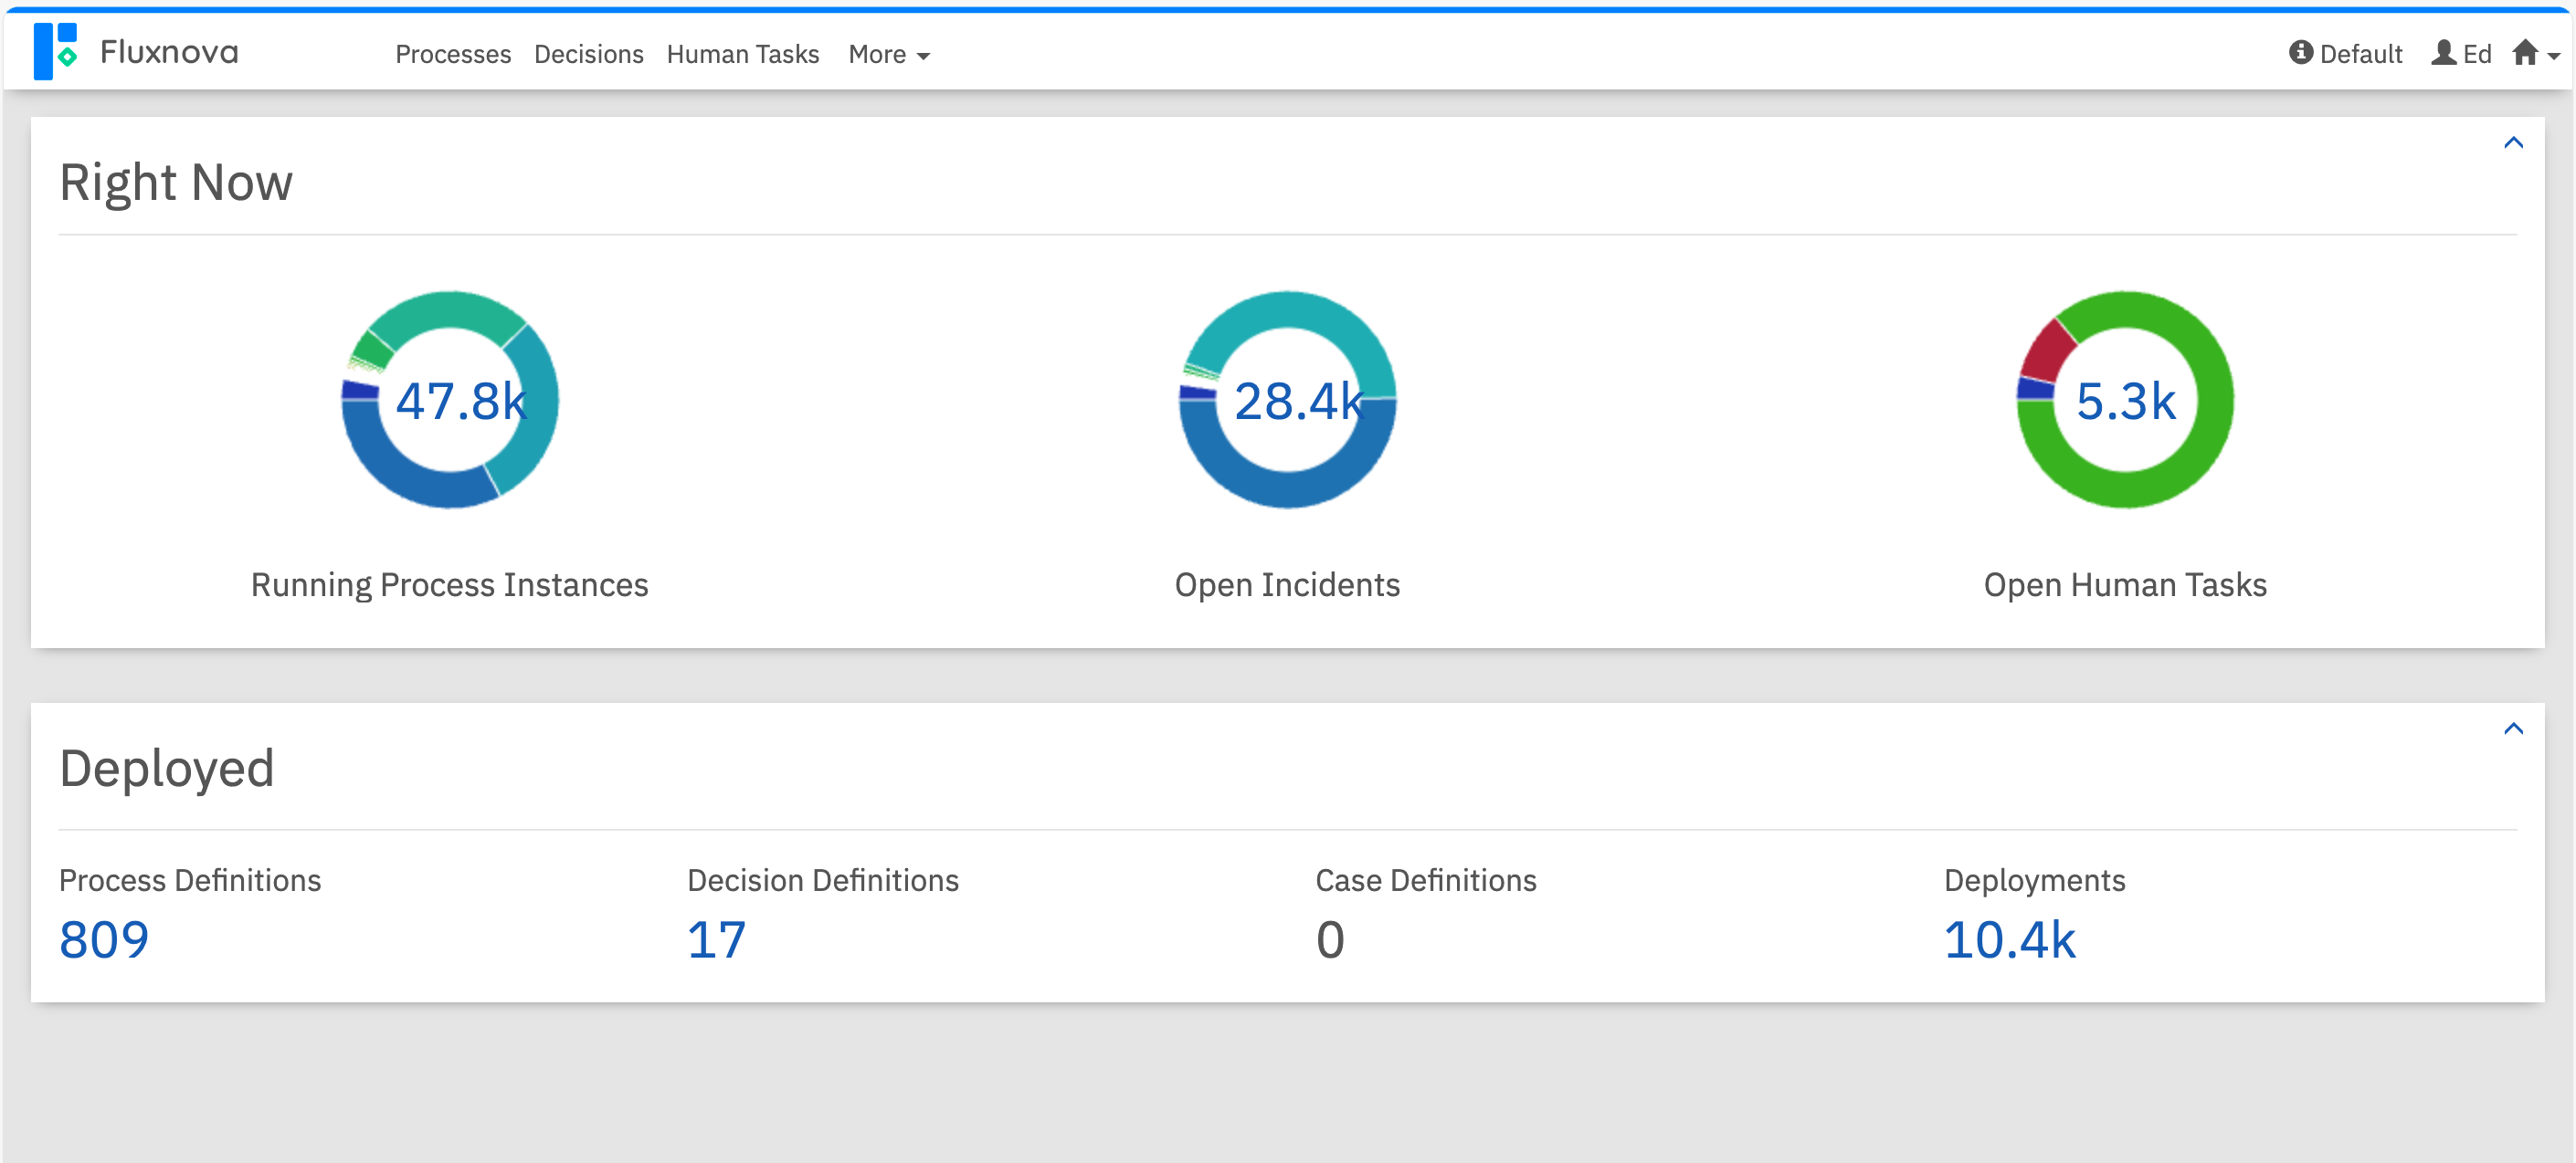2576x1163 pixels.
Task: Click the teal-green top segment of process instances chart
Action: coord(450,309)
